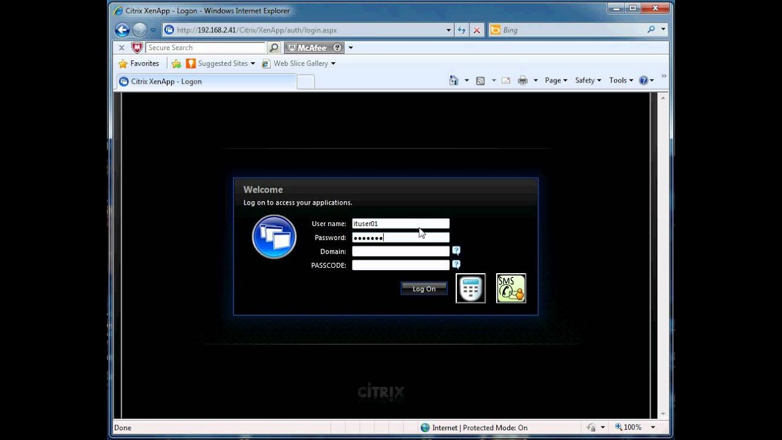Click the SMS passcode icon
The height and width of the screenshot is (440, 782).
511,288
